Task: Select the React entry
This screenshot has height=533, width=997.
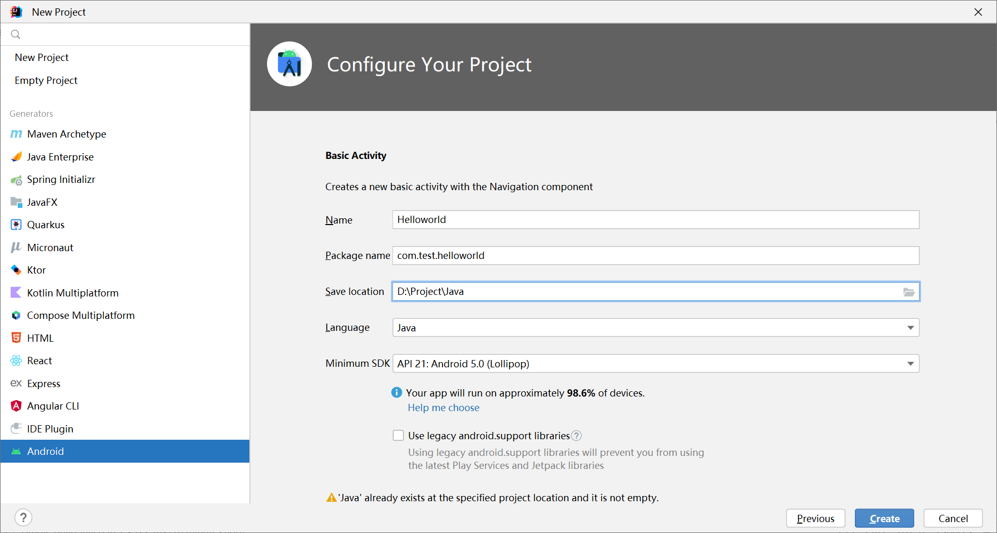Action: point(125,361)
